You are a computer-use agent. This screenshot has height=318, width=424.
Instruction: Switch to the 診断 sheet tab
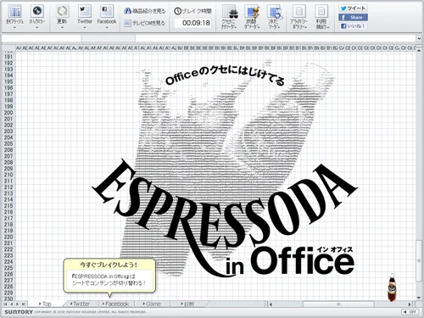(x=188, y=304)
